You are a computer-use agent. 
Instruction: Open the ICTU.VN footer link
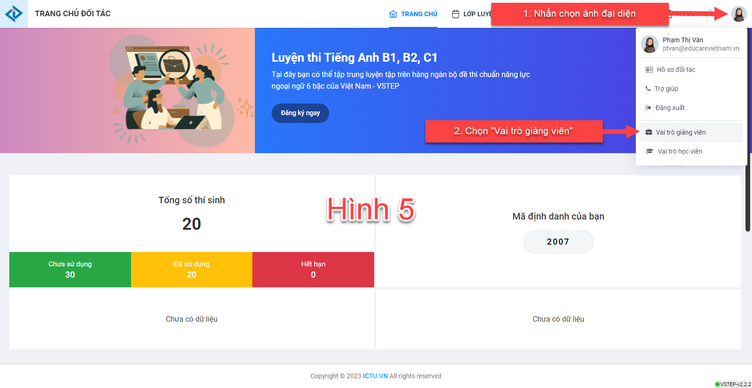pos(375,376)
